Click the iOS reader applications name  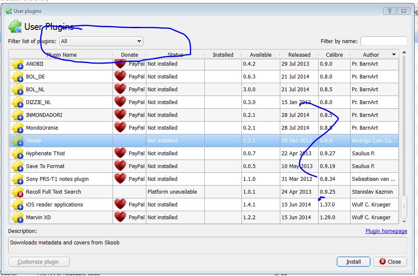point(55,205)
